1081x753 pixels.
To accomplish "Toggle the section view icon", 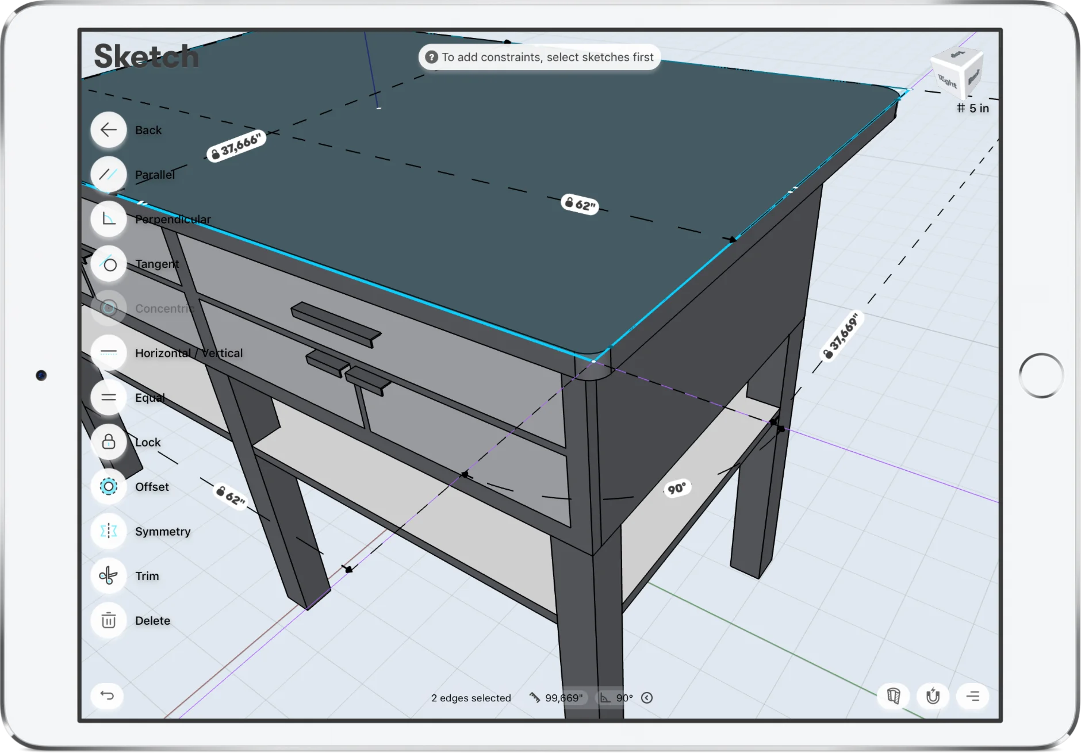I will click(x=893, y=697).
